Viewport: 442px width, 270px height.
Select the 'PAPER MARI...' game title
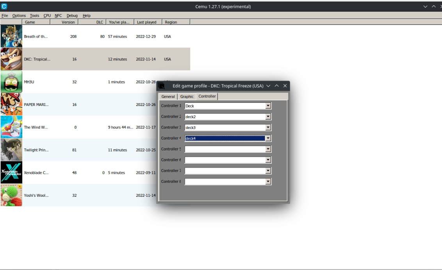coord(36,104)
